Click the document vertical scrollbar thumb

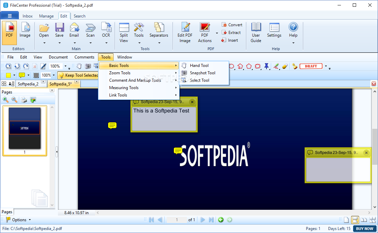(375, 147)
